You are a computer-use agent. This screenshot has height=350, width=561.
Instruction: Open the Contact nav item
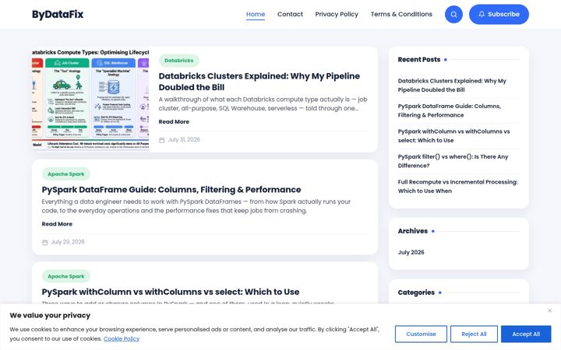click(x=290, y=14)
